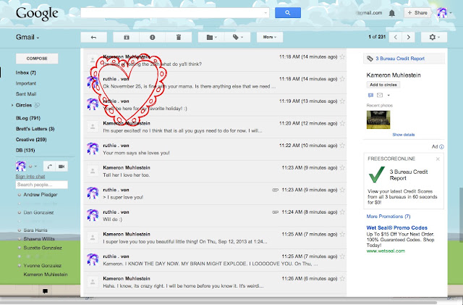Open the Labels tag dropdown

pos(237,37)
